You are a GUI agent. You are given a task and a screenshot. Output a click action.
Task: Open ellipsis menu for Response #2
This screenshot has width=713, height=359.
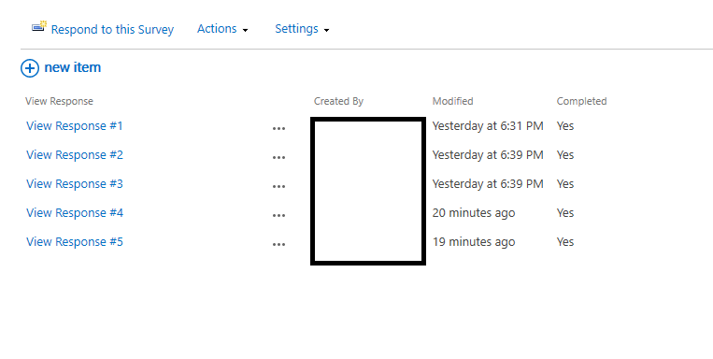coord(278,157)
